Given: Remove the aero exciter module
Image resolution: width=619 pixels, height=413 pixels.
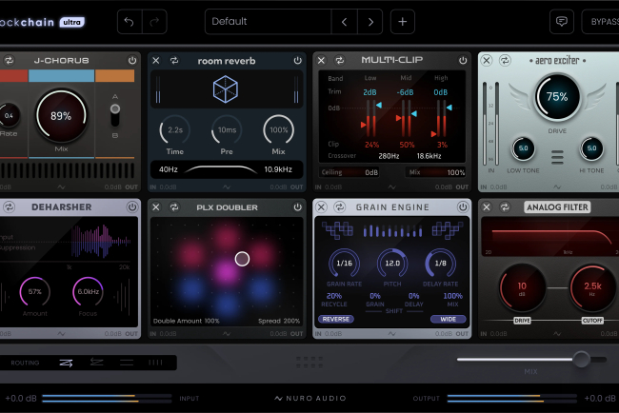Looking at the screenshot, I should (x=487, y=60).
